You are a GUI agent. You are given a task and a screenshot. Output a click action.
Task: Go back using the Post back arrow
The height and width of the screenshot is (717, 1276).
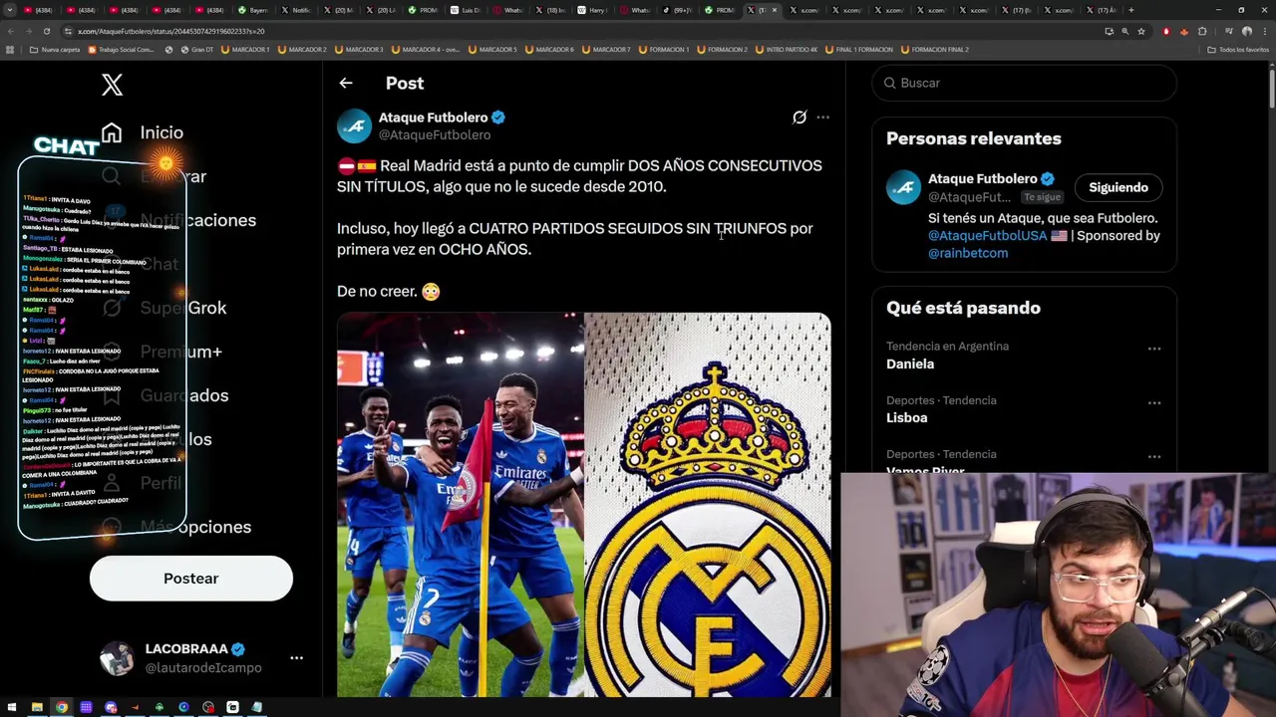tap(346, 84)
